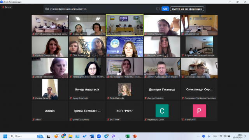Click the volume speaker tray icon
This screenshot has width=249, height=140.
[x=225, y=136]
